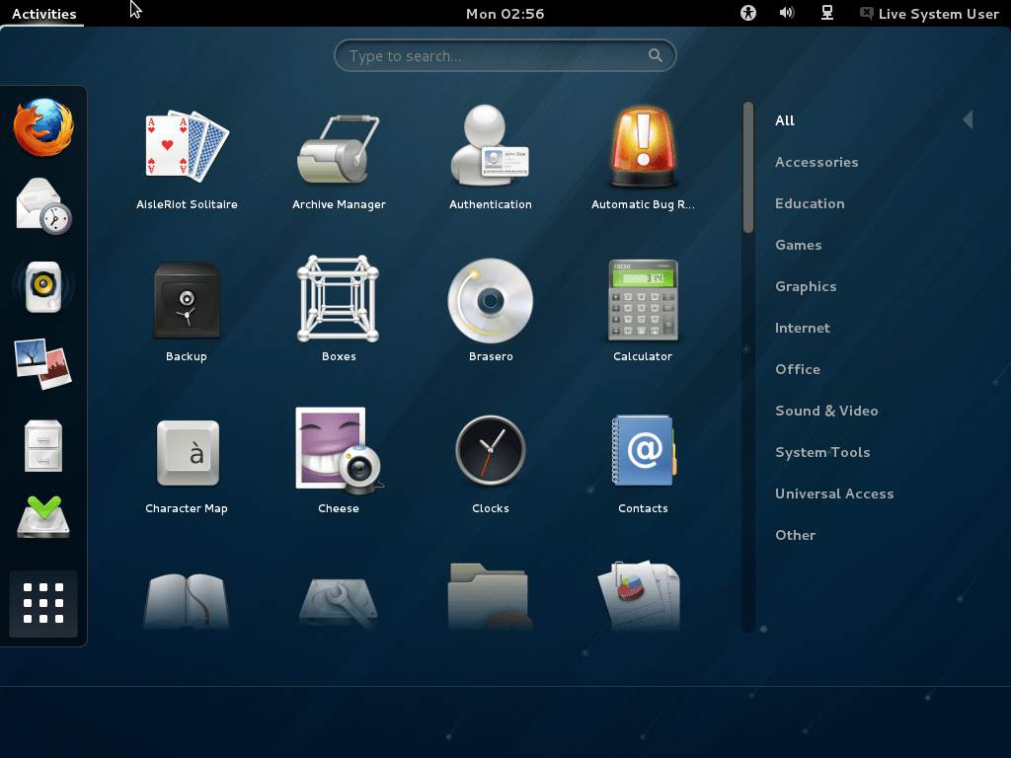Open the Universal Access accessibility menu
Viewport: 1011px width, 758px height.
(748, 13)
